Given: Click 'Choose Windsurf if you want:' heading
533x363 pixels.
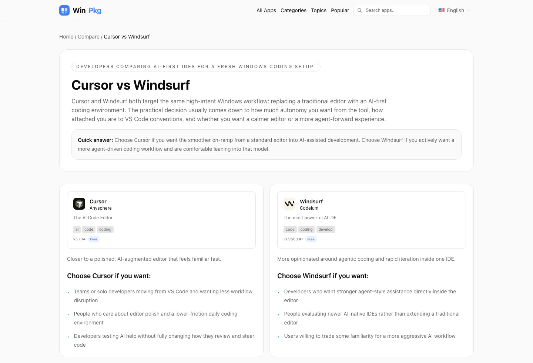Looking at the screenshot, I should 323,276.
